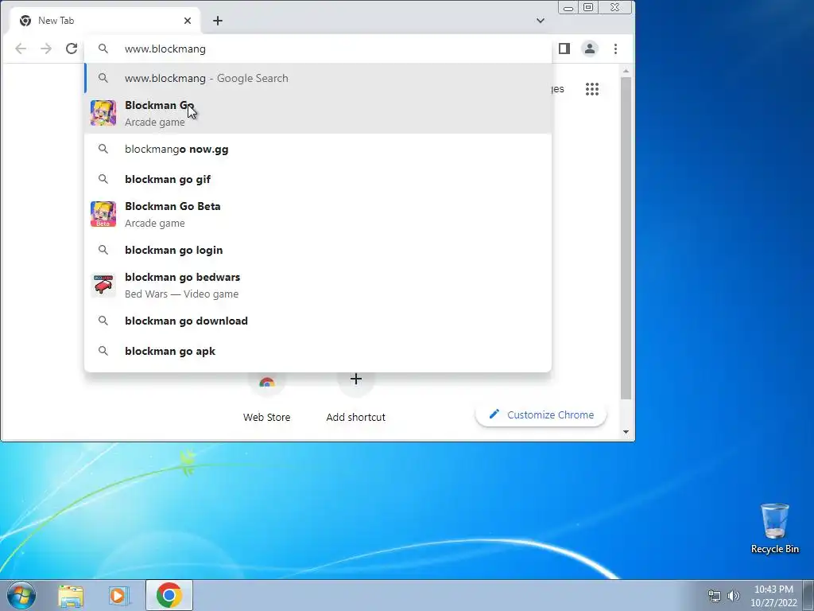
Task: Click the Chrome taskbar icon
Action: pyautogui.click(x=169, y=595)
